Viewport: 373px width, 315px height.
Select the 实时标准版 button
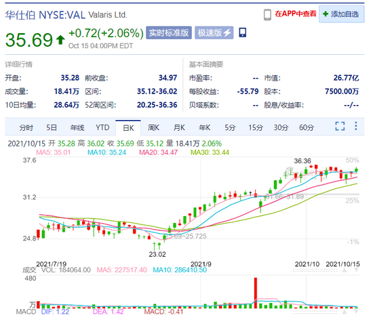pyautogui.click(x=169, y=33)
